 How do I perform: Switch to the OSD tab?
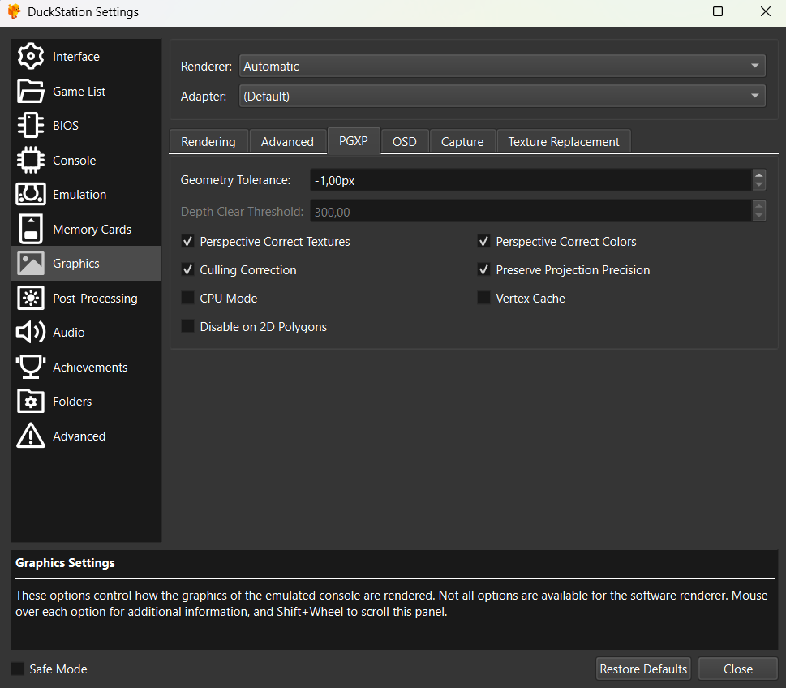(x=405, y=141)
